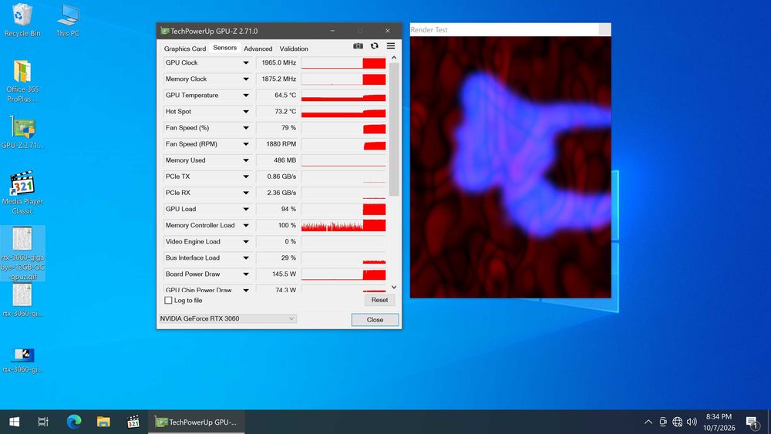Select the This PC desktop icon
This screenshot has width=771, height=434.
[68, 20]
